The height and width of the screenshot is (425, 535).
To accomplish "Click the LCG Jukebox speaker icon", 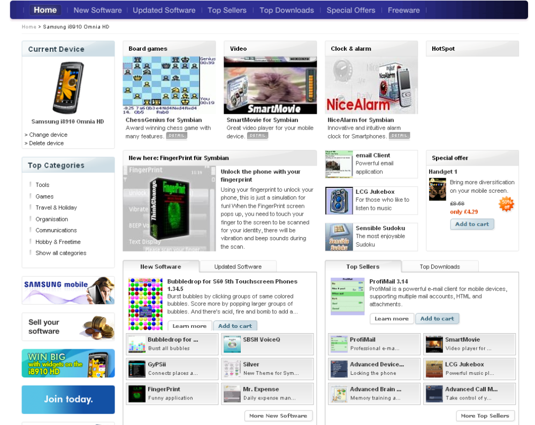I will point(339,201).
